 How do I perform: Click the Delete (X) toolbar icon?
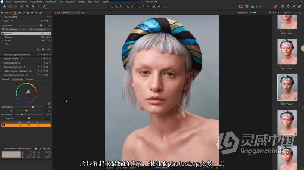[21, 7]
